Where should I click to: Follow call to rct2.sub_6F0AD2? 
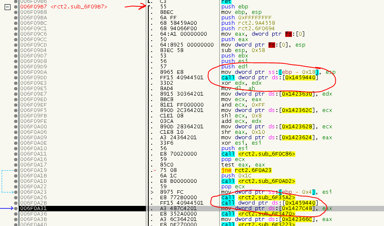[x=266, y=181]
